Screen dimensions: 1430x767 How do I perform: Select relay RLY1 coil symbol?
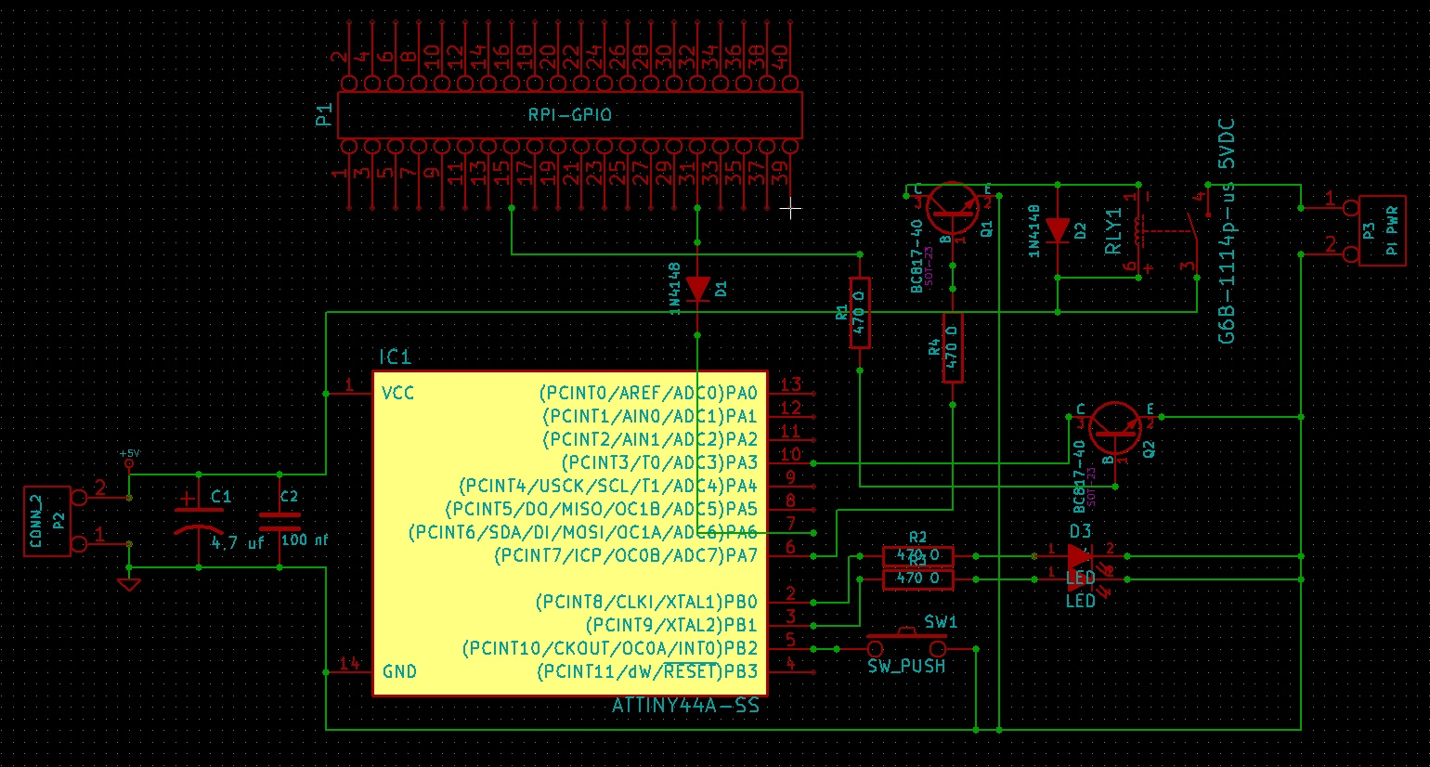coord(1137,230)
